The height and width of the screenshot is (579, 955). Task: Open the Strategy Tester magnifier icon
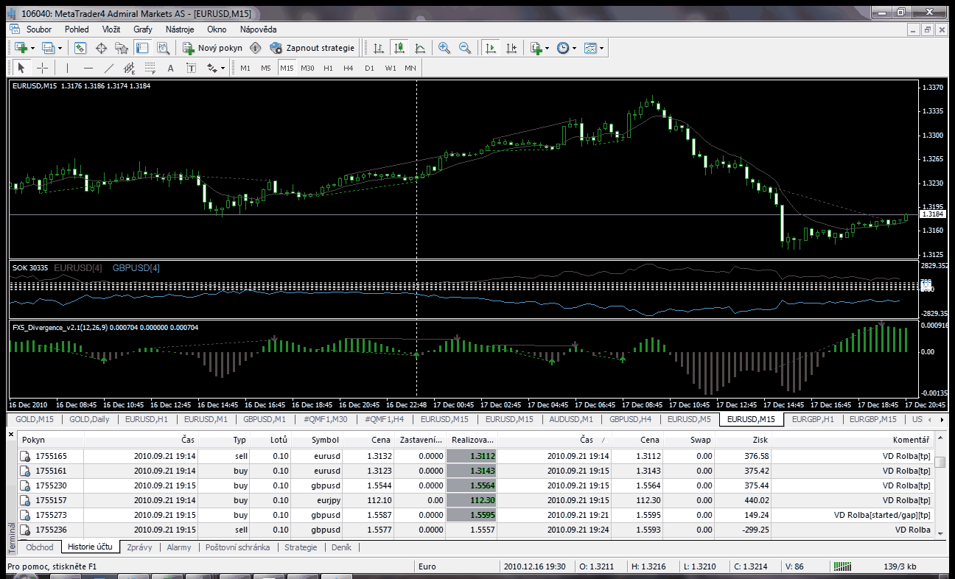[x=163, y=48]
